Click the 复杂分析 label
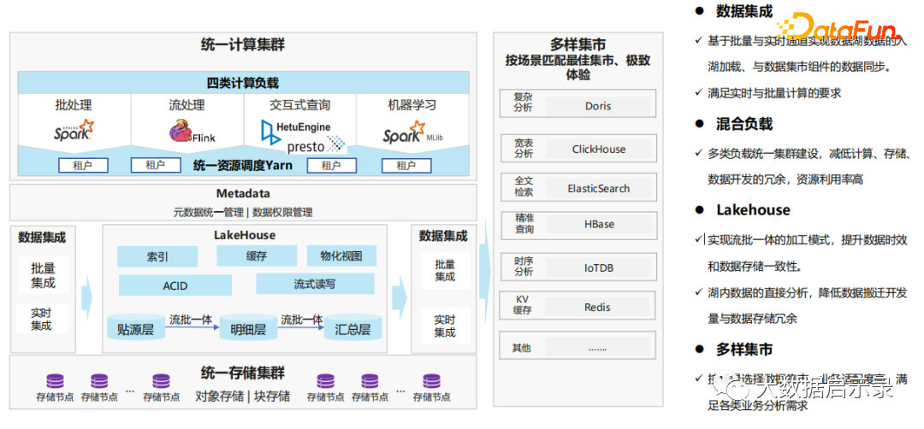 click(x=523, y=103)
